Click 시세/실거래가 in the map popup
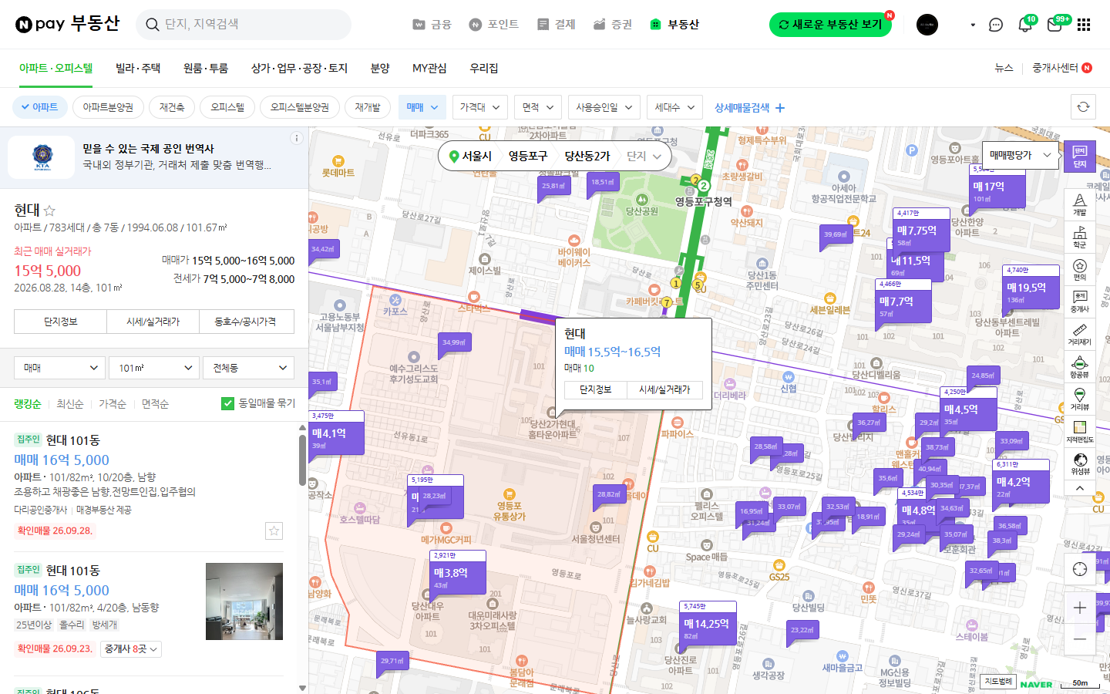 coord(664,389)
